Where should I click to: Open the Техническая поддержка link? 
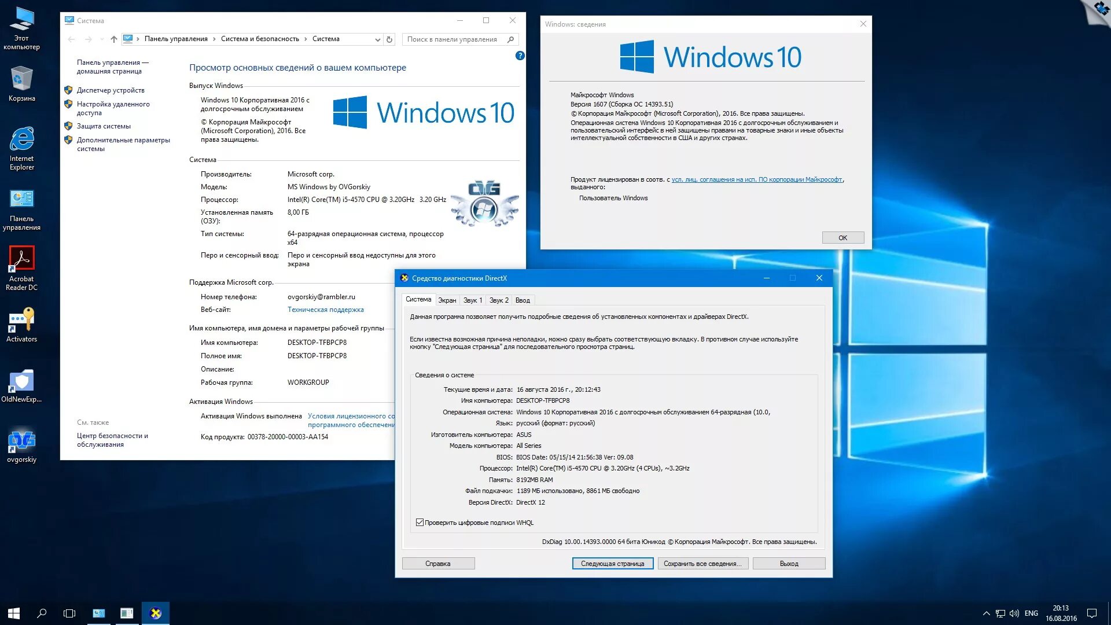pos(325,310)
